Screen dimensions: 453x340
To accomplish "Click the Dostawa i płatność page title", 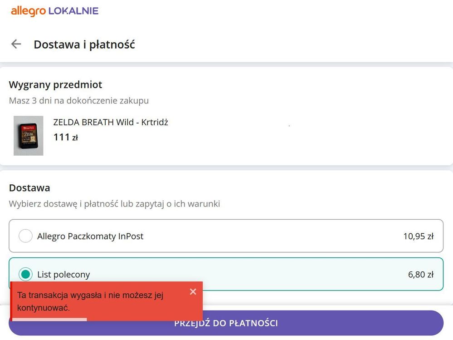I will tap(84, 44).
